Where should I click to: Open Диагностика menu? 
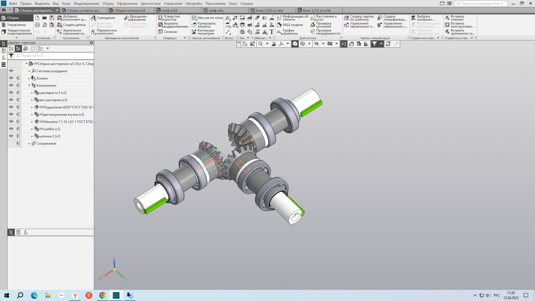(x=150, y=3)
